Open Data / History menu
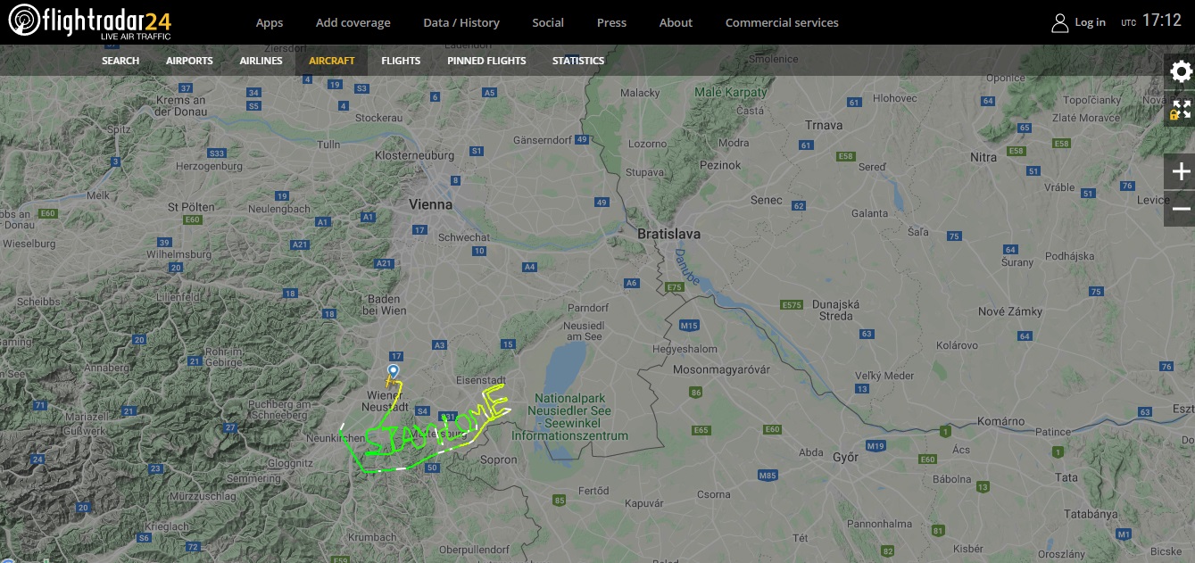The image size is (1195, 563). pos(461,22)
